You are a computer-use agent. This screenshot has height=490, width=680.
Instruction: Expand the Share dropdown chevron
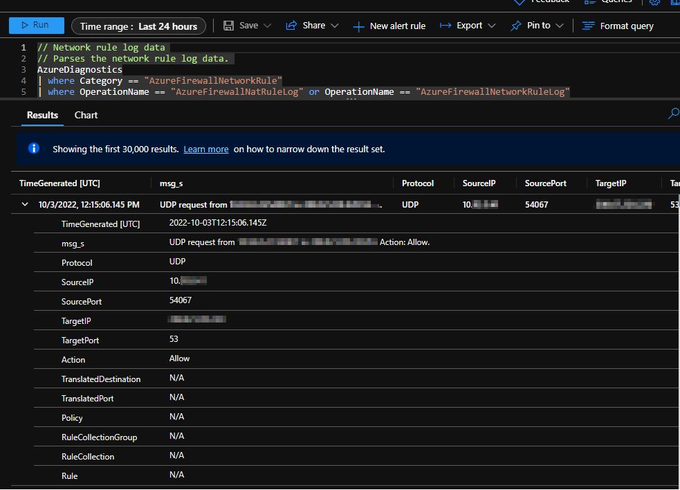tap(334, 26)
